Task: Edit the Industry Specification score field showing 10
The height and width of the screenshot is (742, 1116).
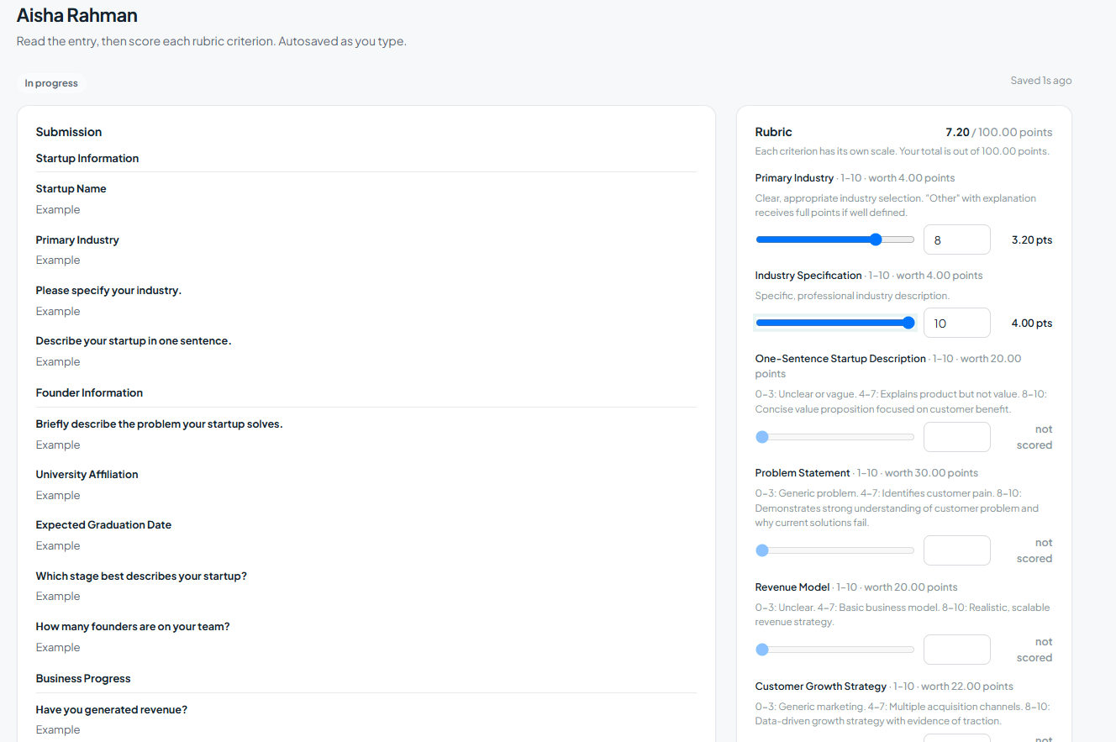Action: pyautogui.click(x=957, y=323)
